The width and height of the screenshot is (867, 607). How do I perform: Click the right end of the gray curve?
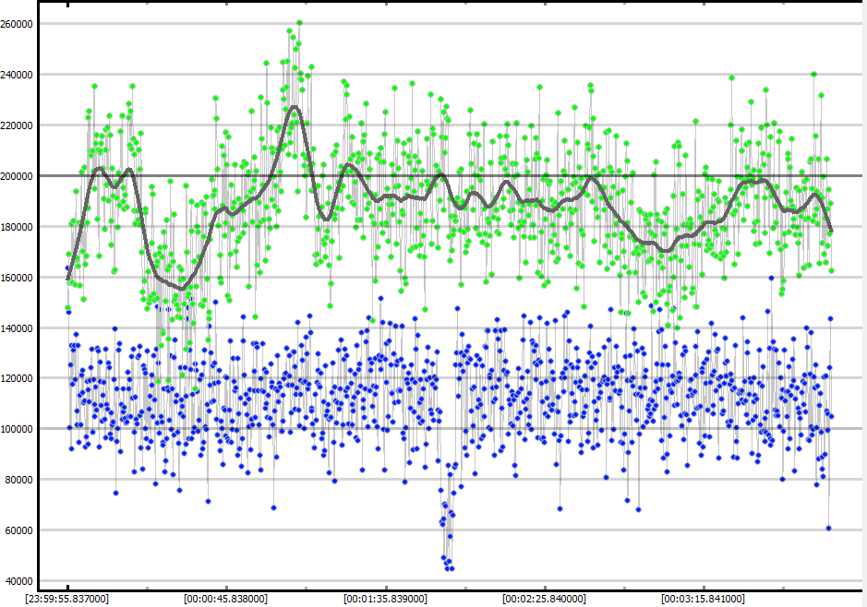tap(832, 232)
